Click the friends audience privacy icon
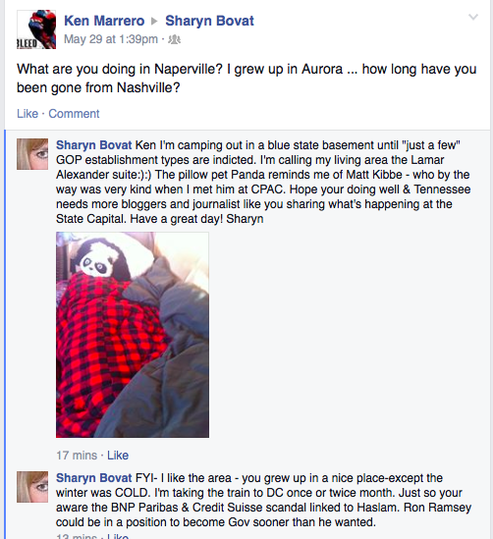493x539 pixels. (175, 39)
